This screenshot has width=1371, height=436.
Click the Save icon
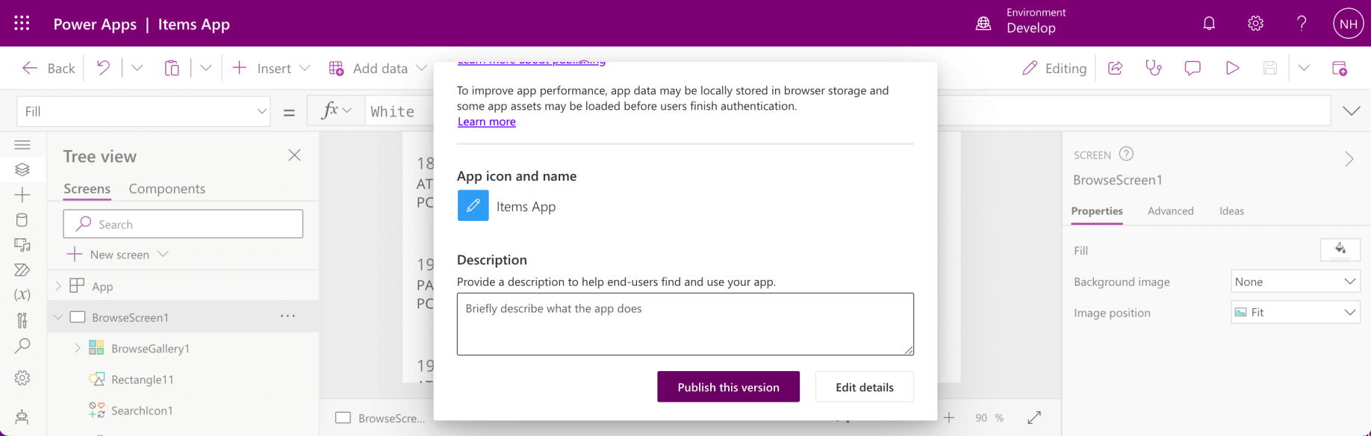click(1270, 68)
